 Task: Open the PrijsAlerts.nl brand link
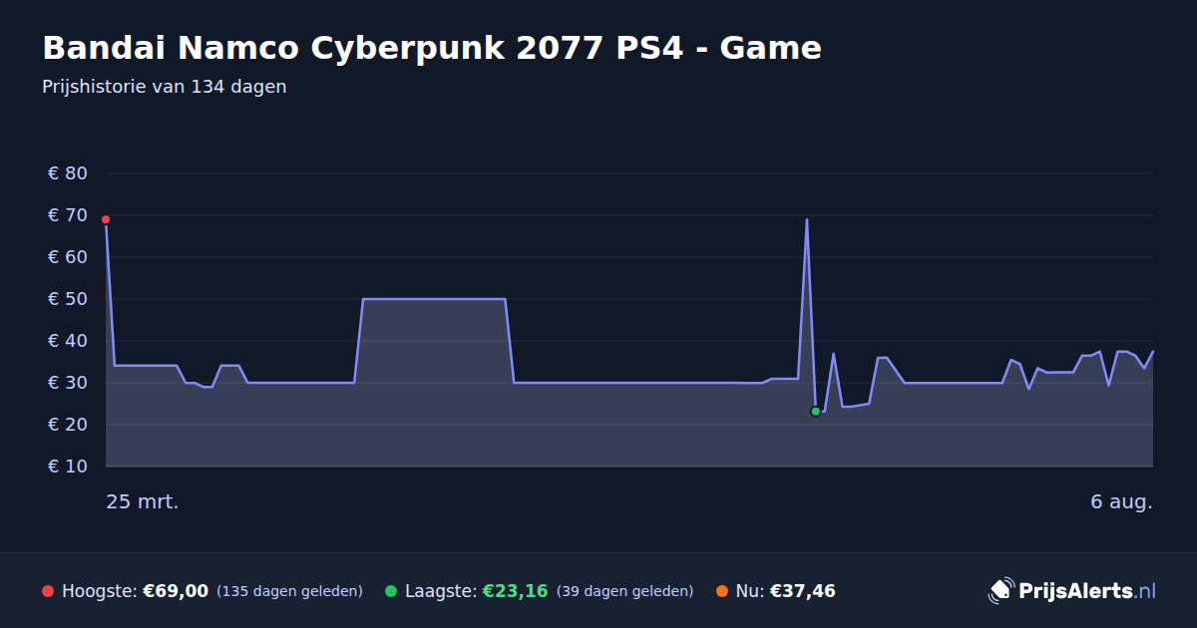click(1072, 591)
